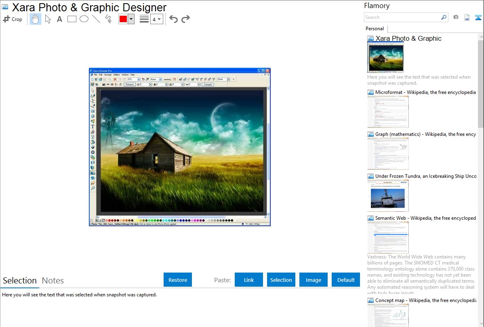
Task: Click the snapshot icon beside the Xara title
Action: 5,7
